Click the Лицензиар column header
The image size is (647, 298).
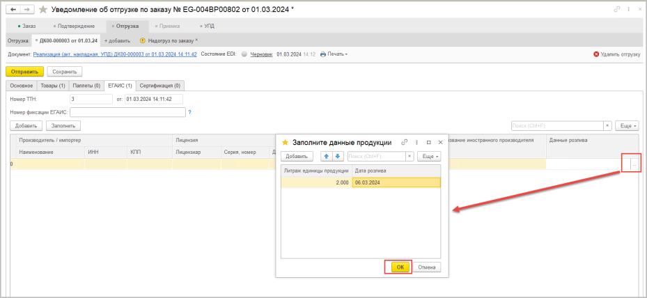[196, 152]
